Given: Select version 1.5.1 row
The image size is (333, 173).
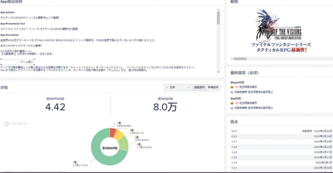Looking at the screenshot, I should point(281,142).
